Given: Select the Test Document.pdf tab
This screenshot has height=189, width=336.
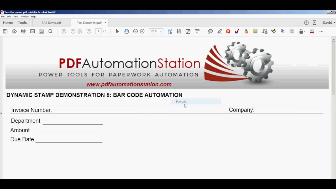Looking at the screenshot, I should [x=89, y=23].
